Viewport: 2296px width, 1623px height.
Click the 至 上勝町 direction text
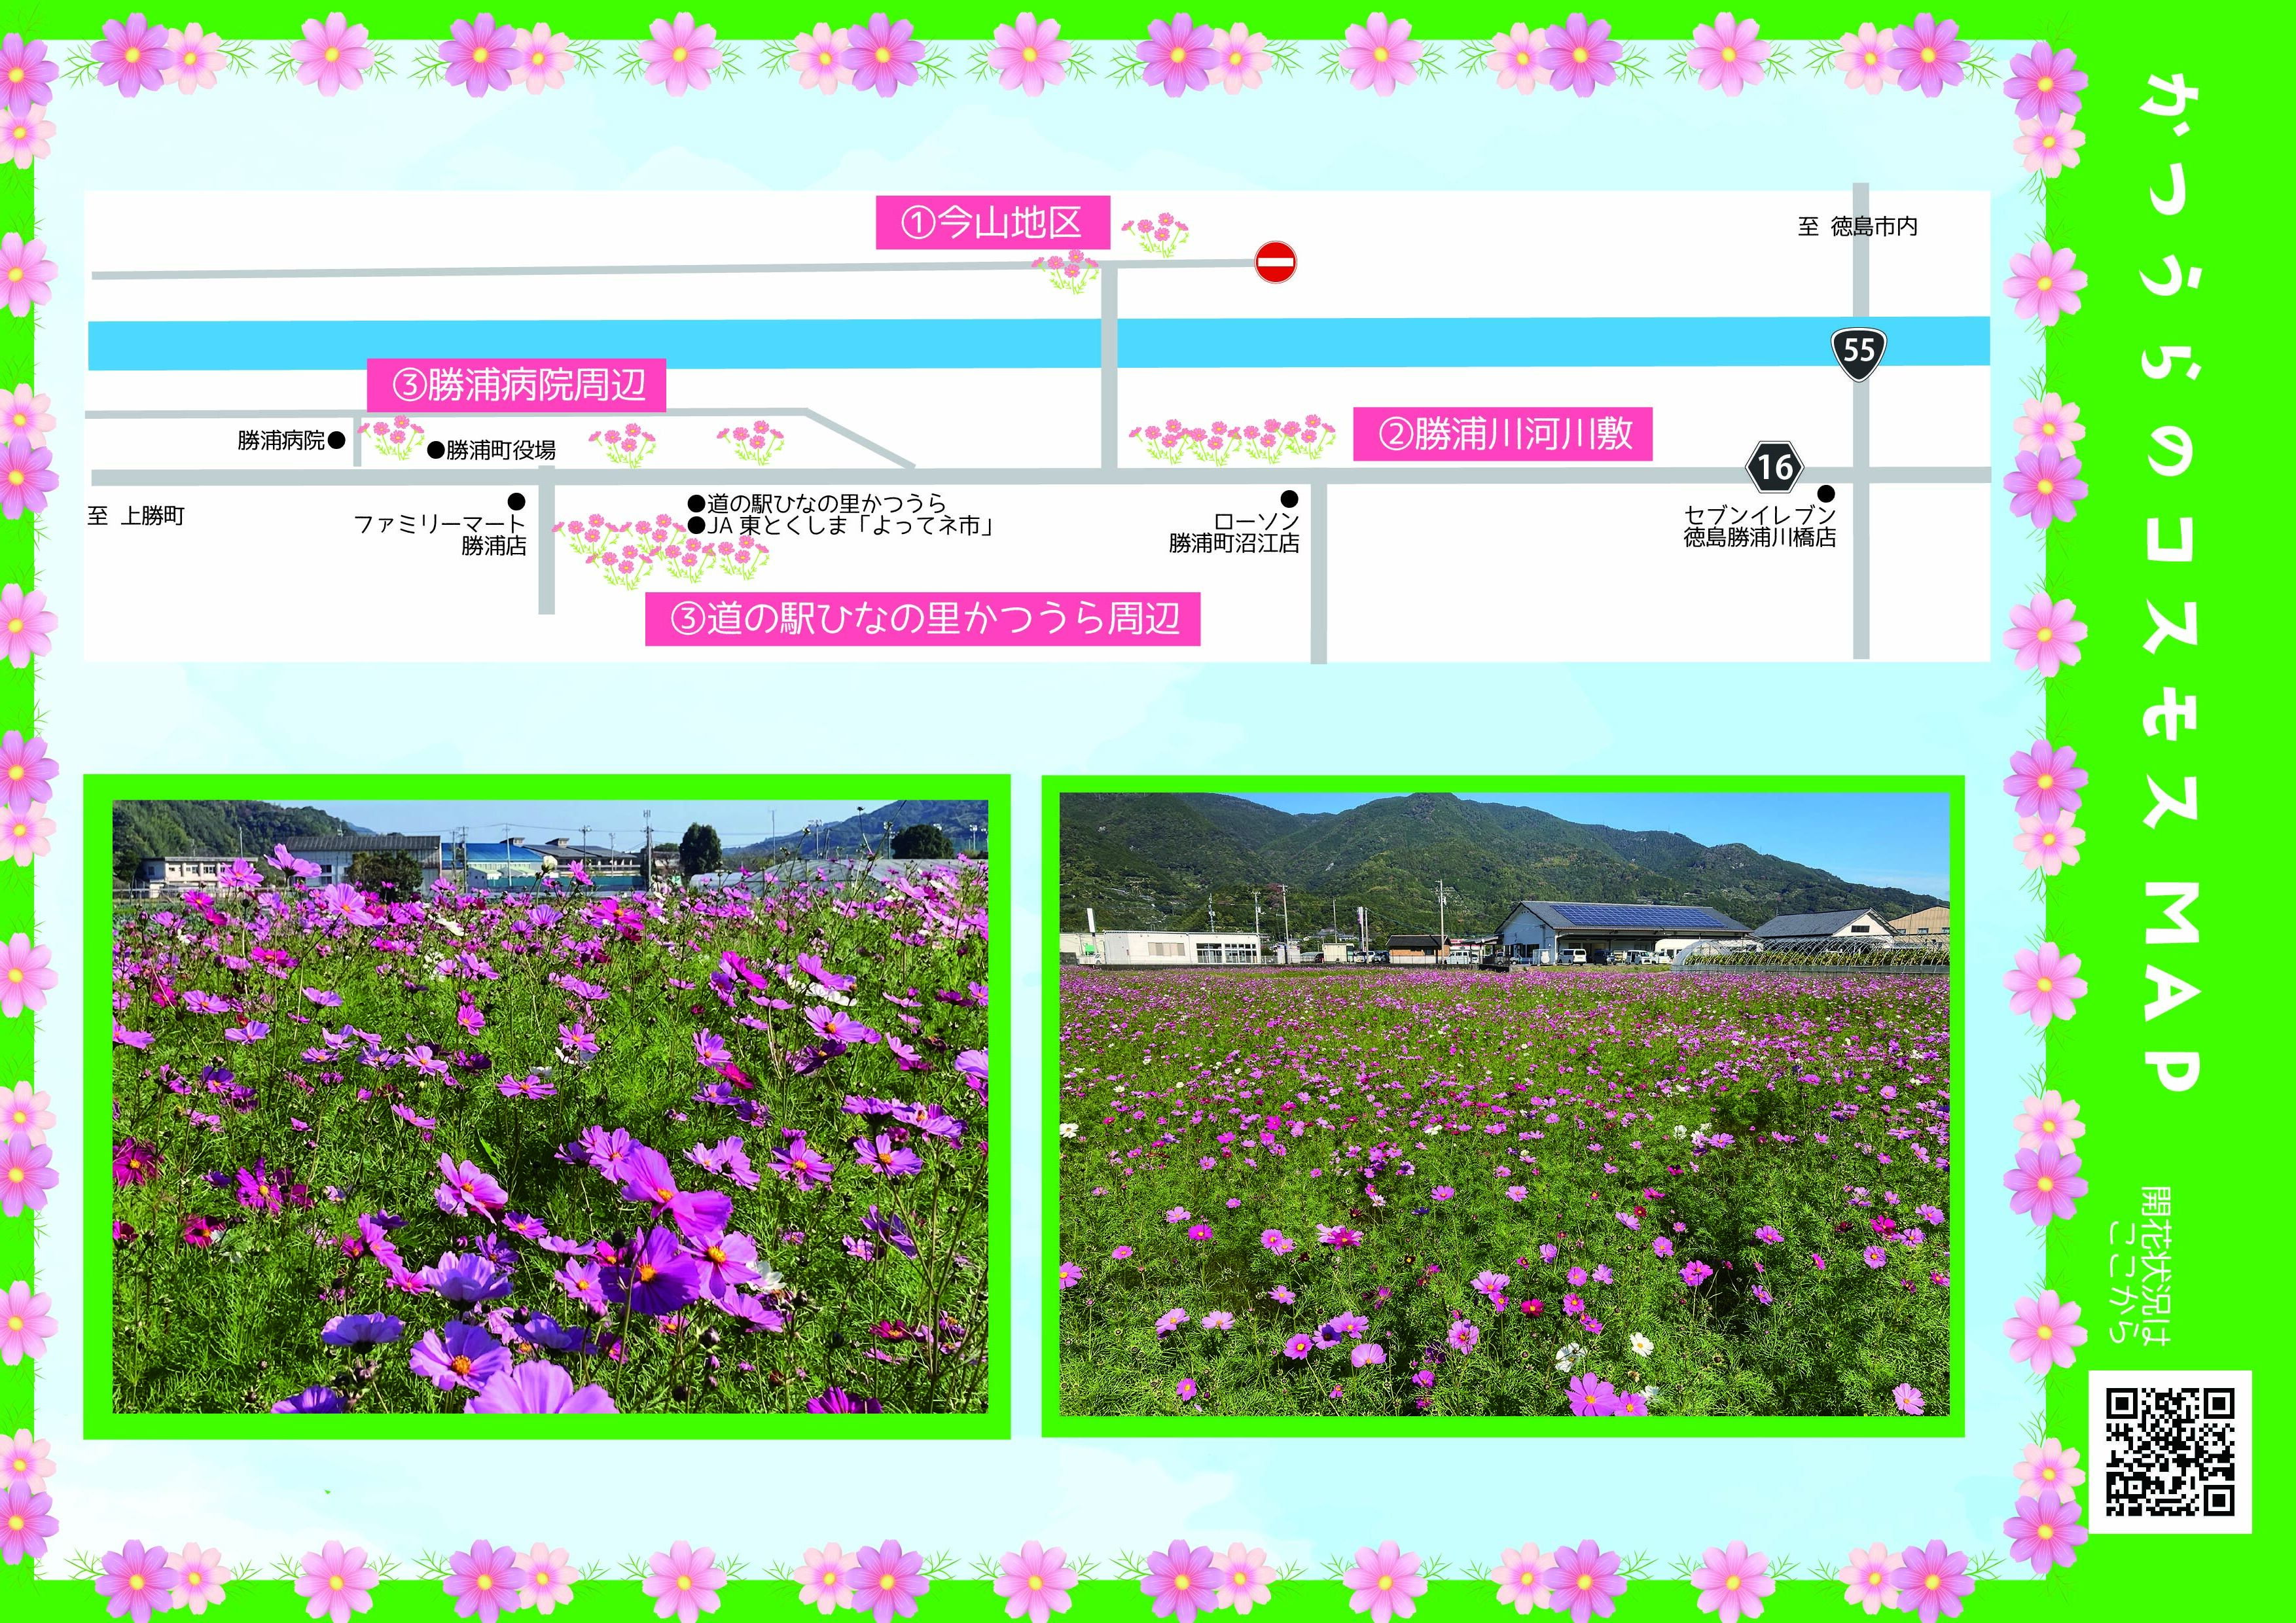pyautogui.click(x=136, y=517)
